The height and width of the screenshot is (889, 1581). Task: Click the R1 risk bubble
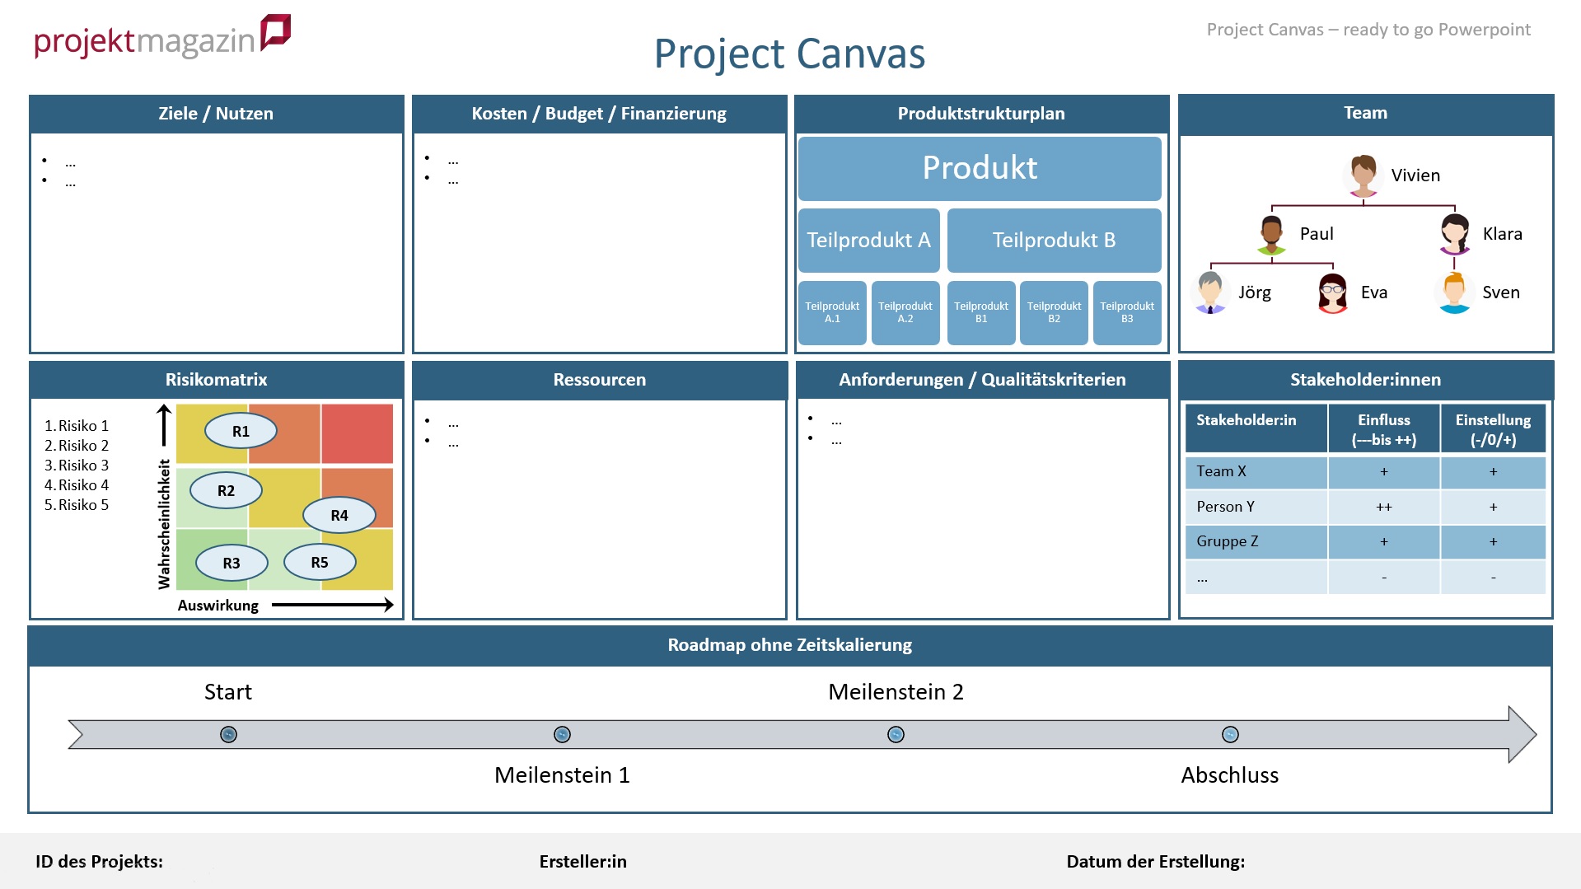click(241, 431)
